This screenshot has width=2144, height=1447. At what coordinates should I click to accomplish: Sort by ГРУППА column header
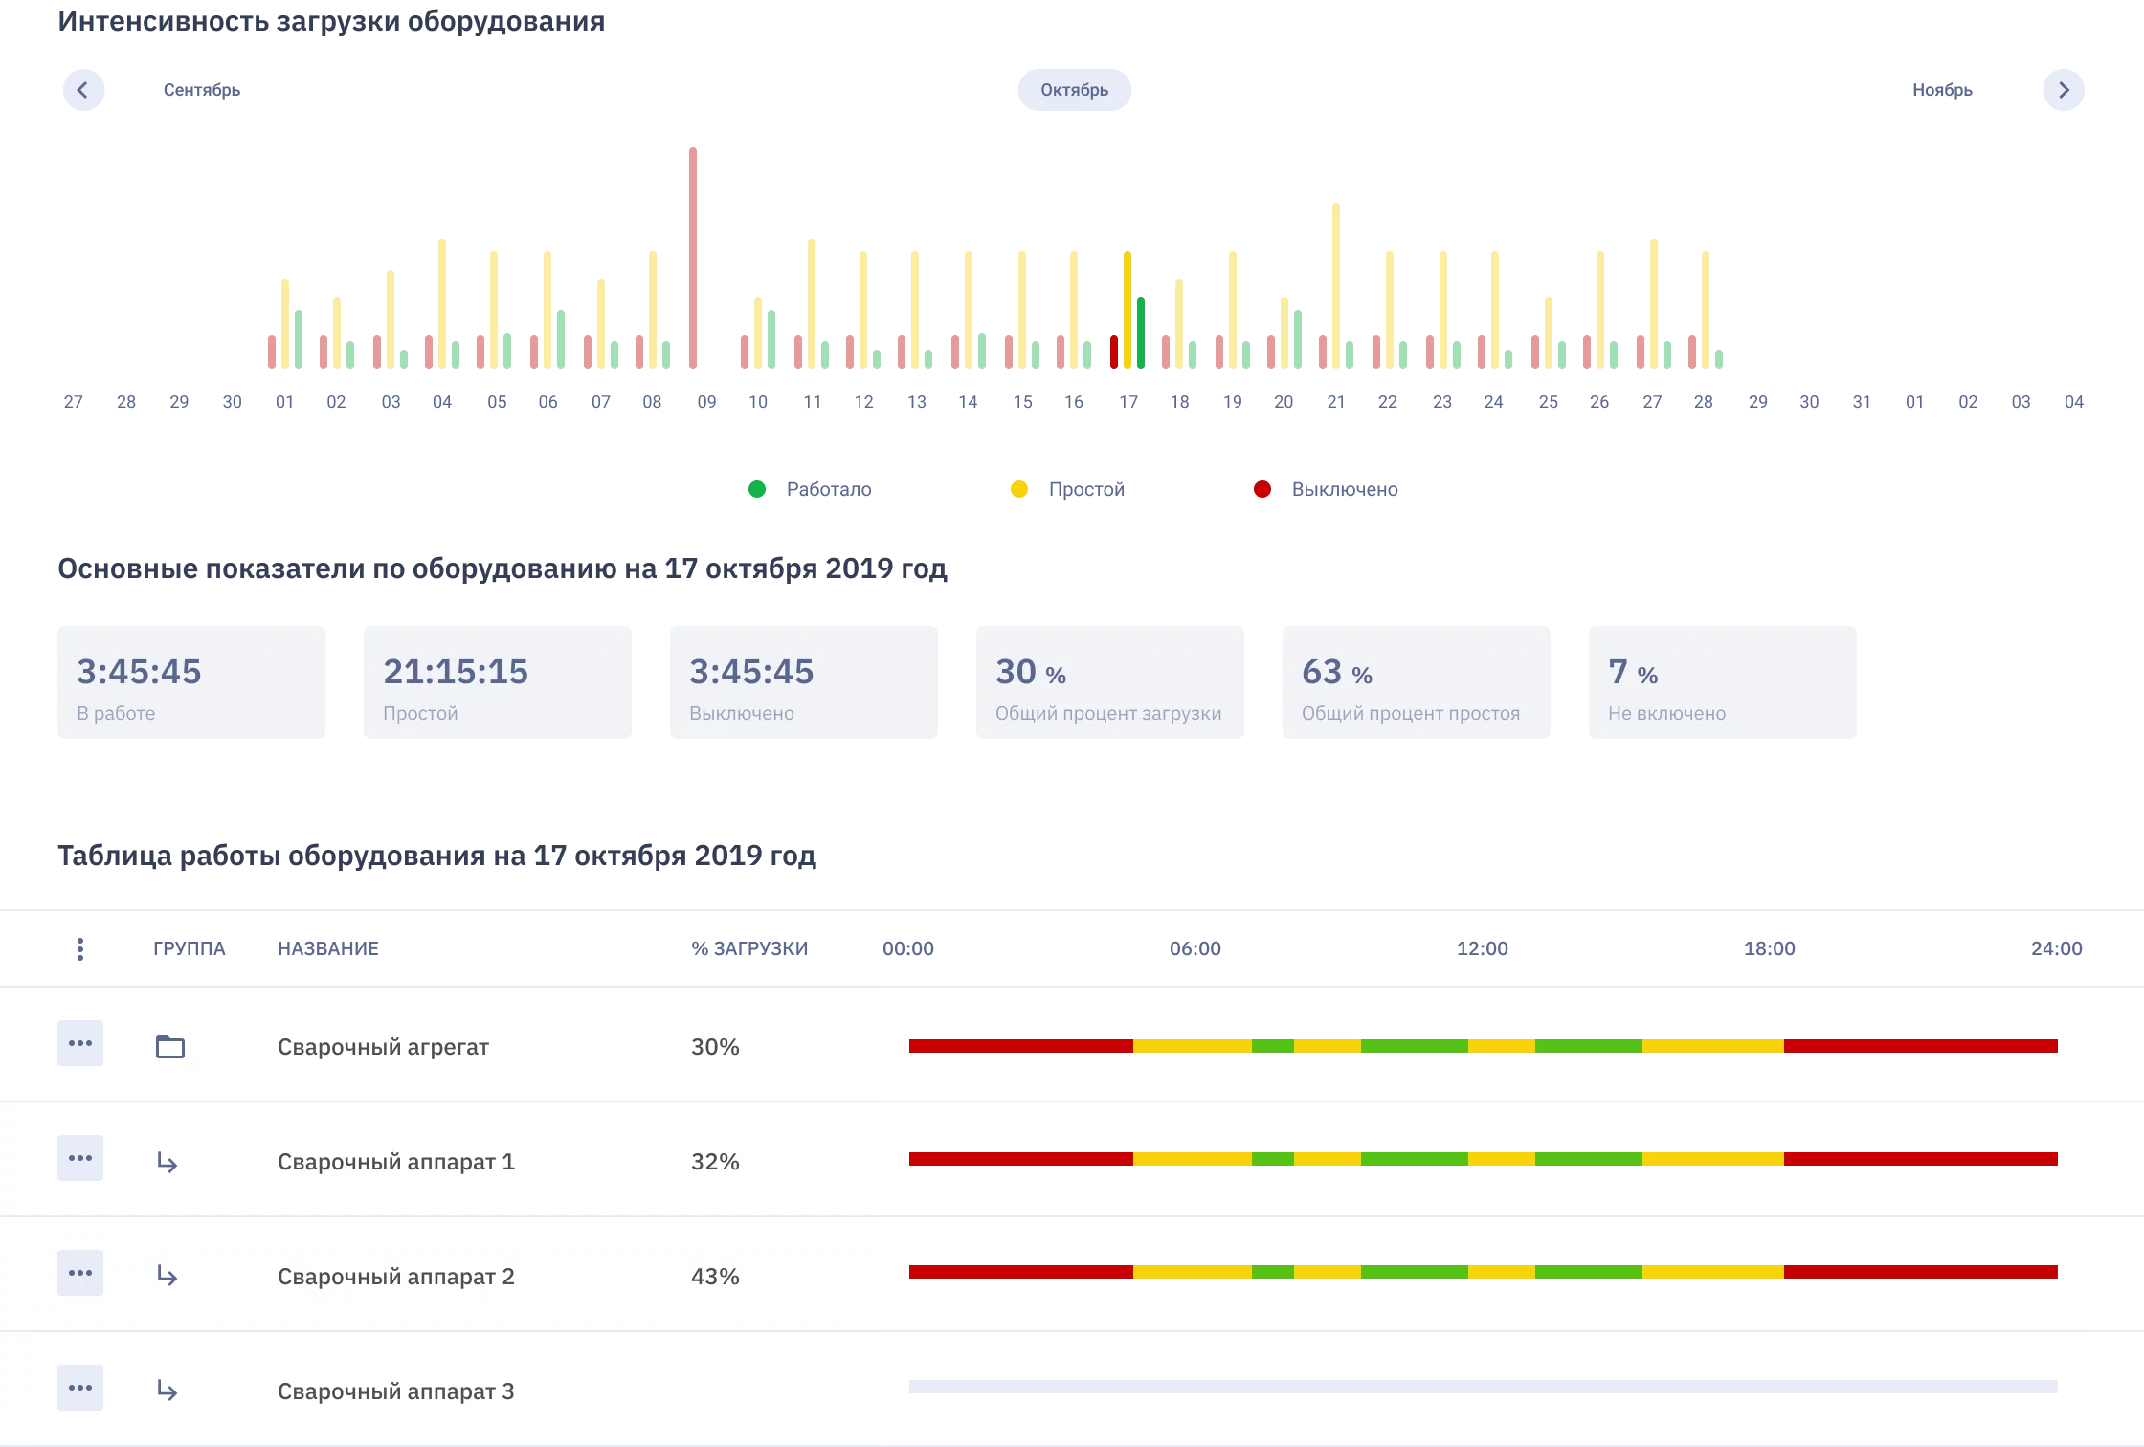tap(190, 948)
